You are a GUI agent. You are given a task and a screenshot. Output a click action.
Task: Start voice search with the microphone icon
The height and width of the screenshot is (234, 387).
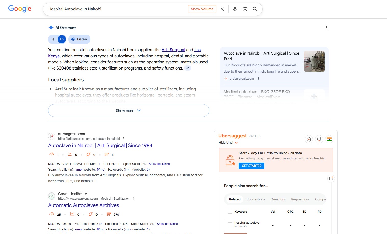point(235,9)
